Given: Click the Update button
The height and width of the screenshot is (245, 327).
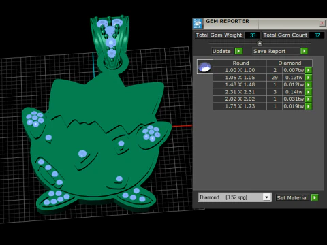Looking at the screenshot, I should pyautogui.click(x=223, y=51).
